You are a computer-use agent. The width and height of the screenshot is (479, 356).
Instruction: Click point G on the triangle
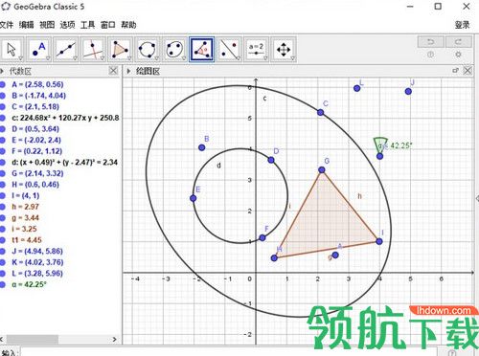(x=322, y=170)
